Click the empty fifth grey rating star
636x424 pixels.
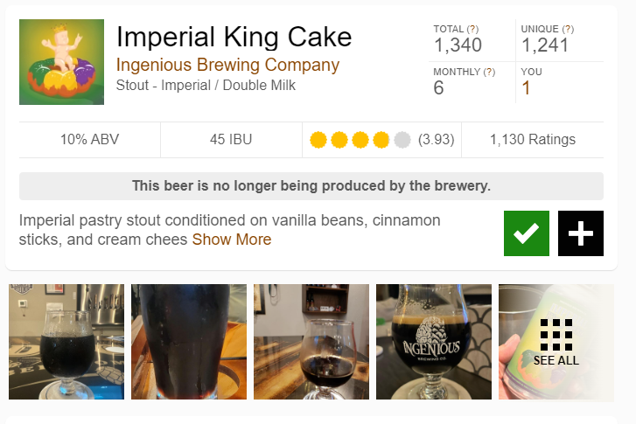point(402,140)
